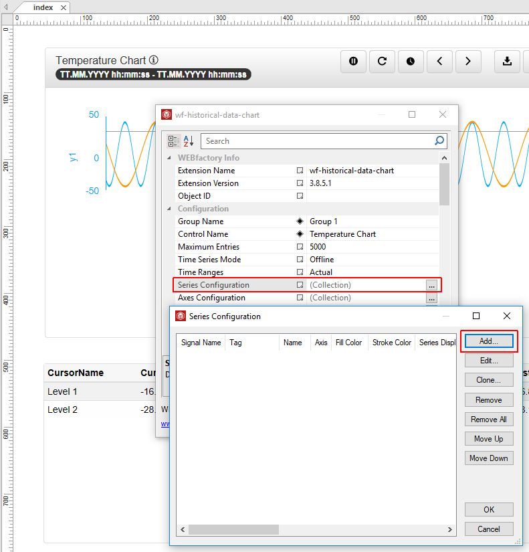Pause the Temperature Chart updates
Screen dimensions: 529x552
tap(353, 62)
